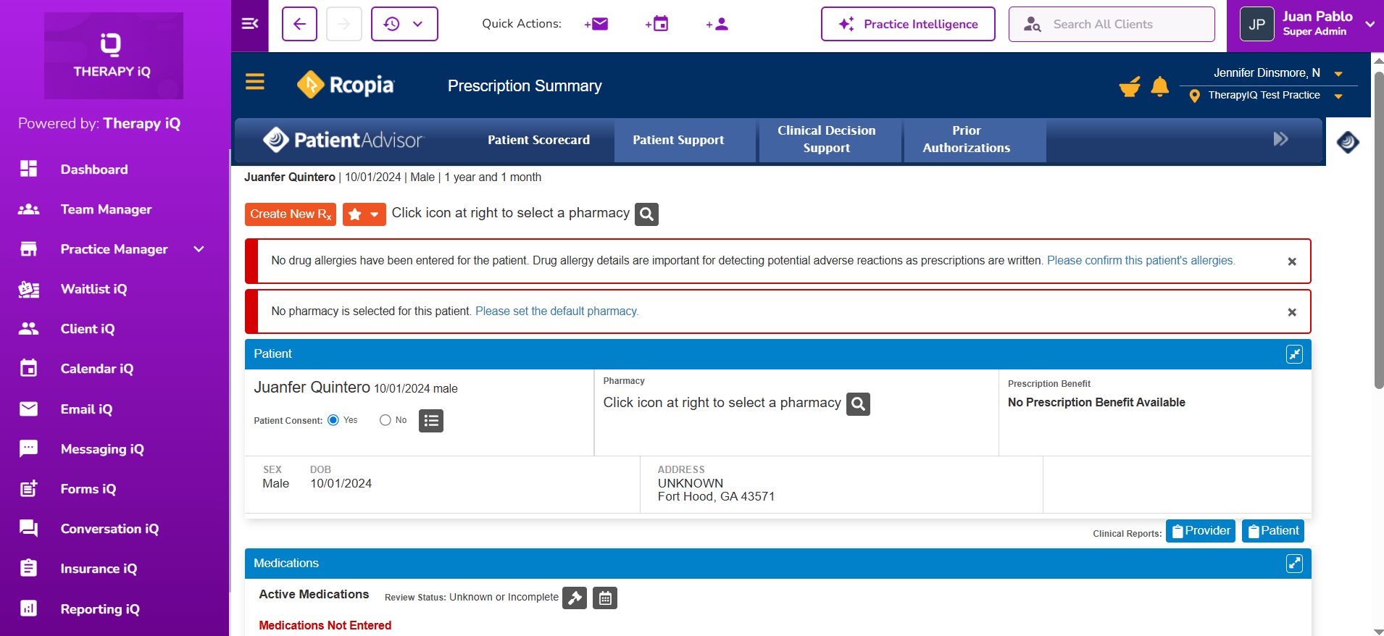
Task: Select No for Patient Consent
Action: click(x=385, y=420)
